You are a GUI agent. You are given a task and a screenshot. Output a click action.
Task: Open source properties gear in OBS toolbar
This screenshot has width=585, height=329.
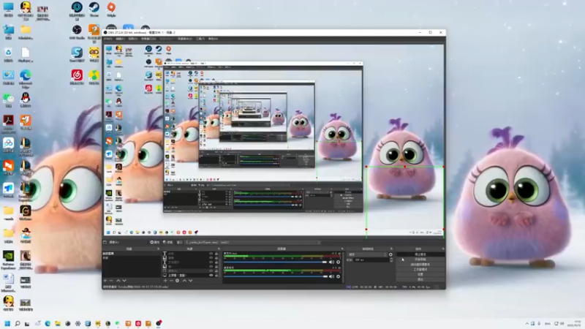pos(155,242)
